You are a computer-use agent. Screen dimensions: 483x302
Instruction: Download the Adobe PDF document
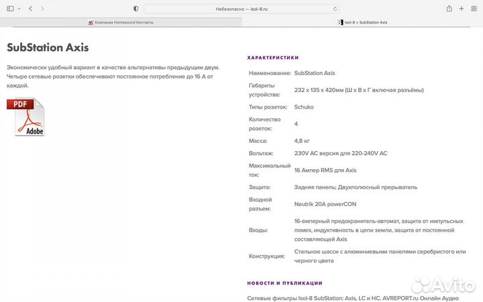click(x=25, y=117)
